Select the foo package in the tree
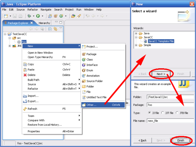 [24, 42]
